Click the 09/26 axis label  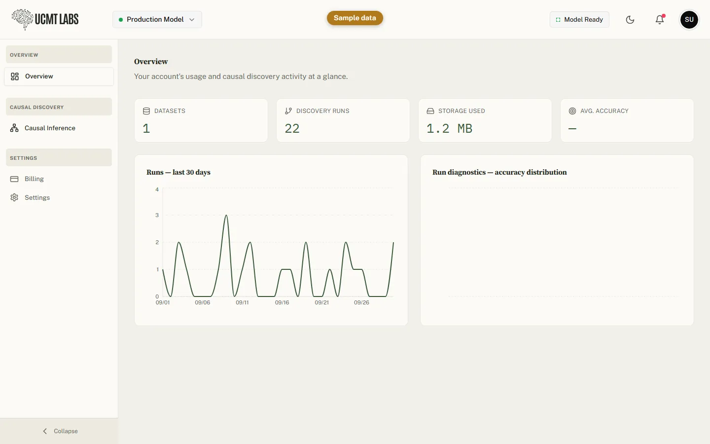[x=361, y=302]
